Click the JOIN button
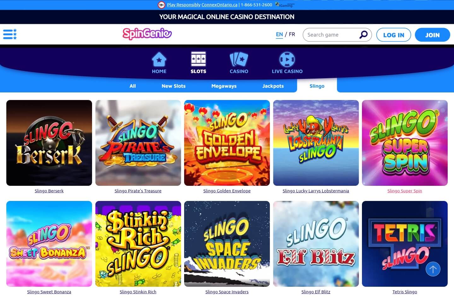 (432, 35)
